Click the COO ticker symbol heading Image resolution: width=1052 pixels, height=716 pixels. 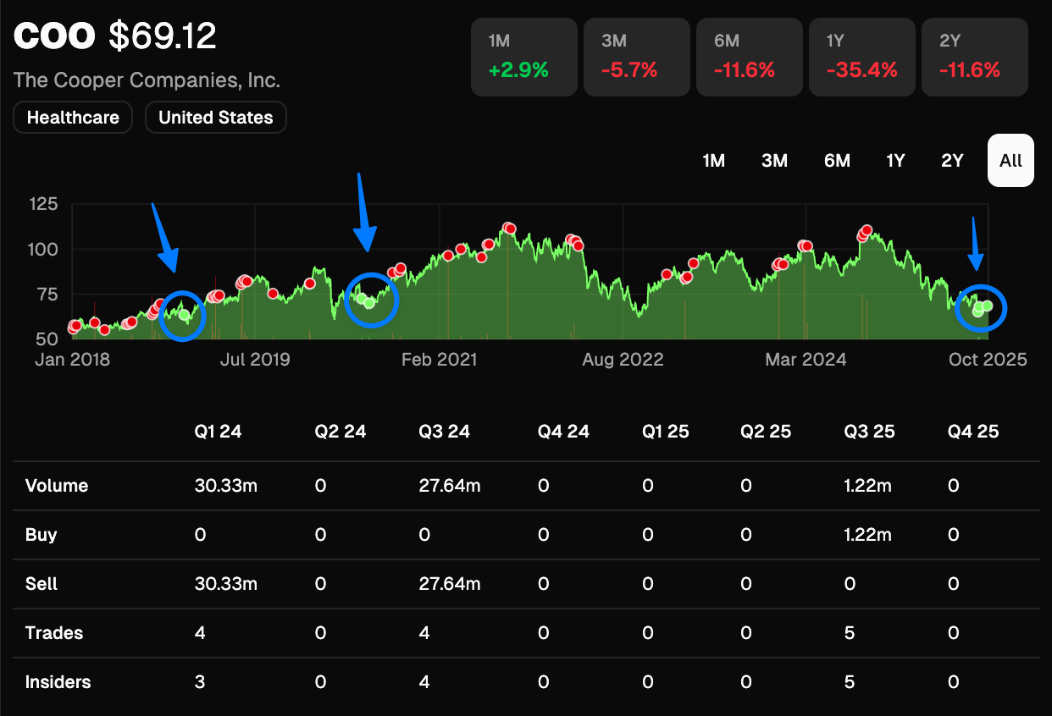pyautogui.click(x=56, y=36)
